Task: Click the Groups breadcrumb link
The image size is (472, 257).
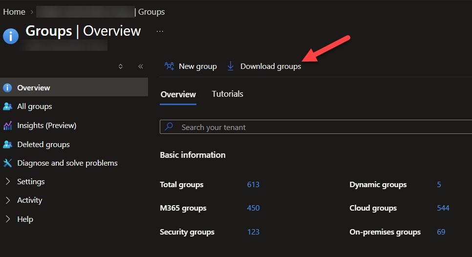Action: click(x=151, y=12)
